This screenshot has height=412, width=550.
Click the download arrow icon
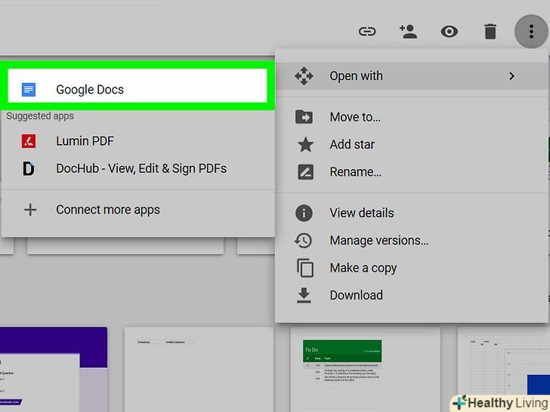pos(304,295)
